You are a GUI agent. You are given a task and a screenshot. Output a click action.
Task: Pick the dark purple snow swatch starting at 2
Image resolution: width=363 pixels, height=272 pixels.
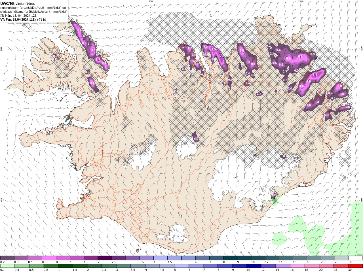click(x=104, y=258)
